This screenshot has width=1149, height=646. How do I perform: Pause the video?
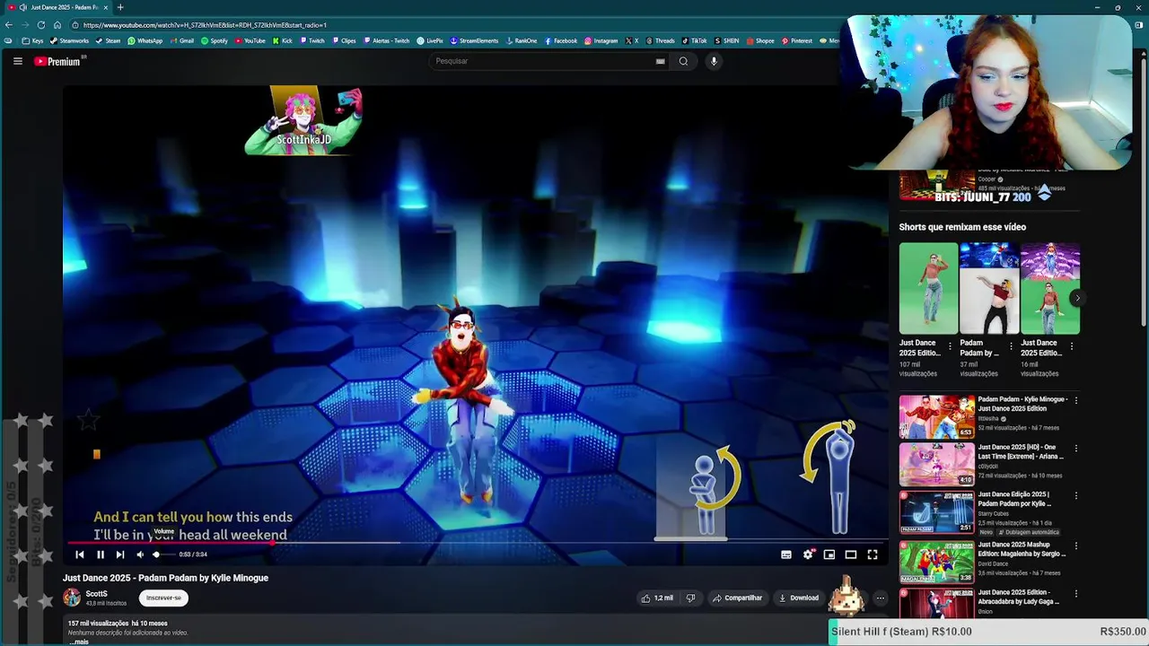tap(100, 554)
